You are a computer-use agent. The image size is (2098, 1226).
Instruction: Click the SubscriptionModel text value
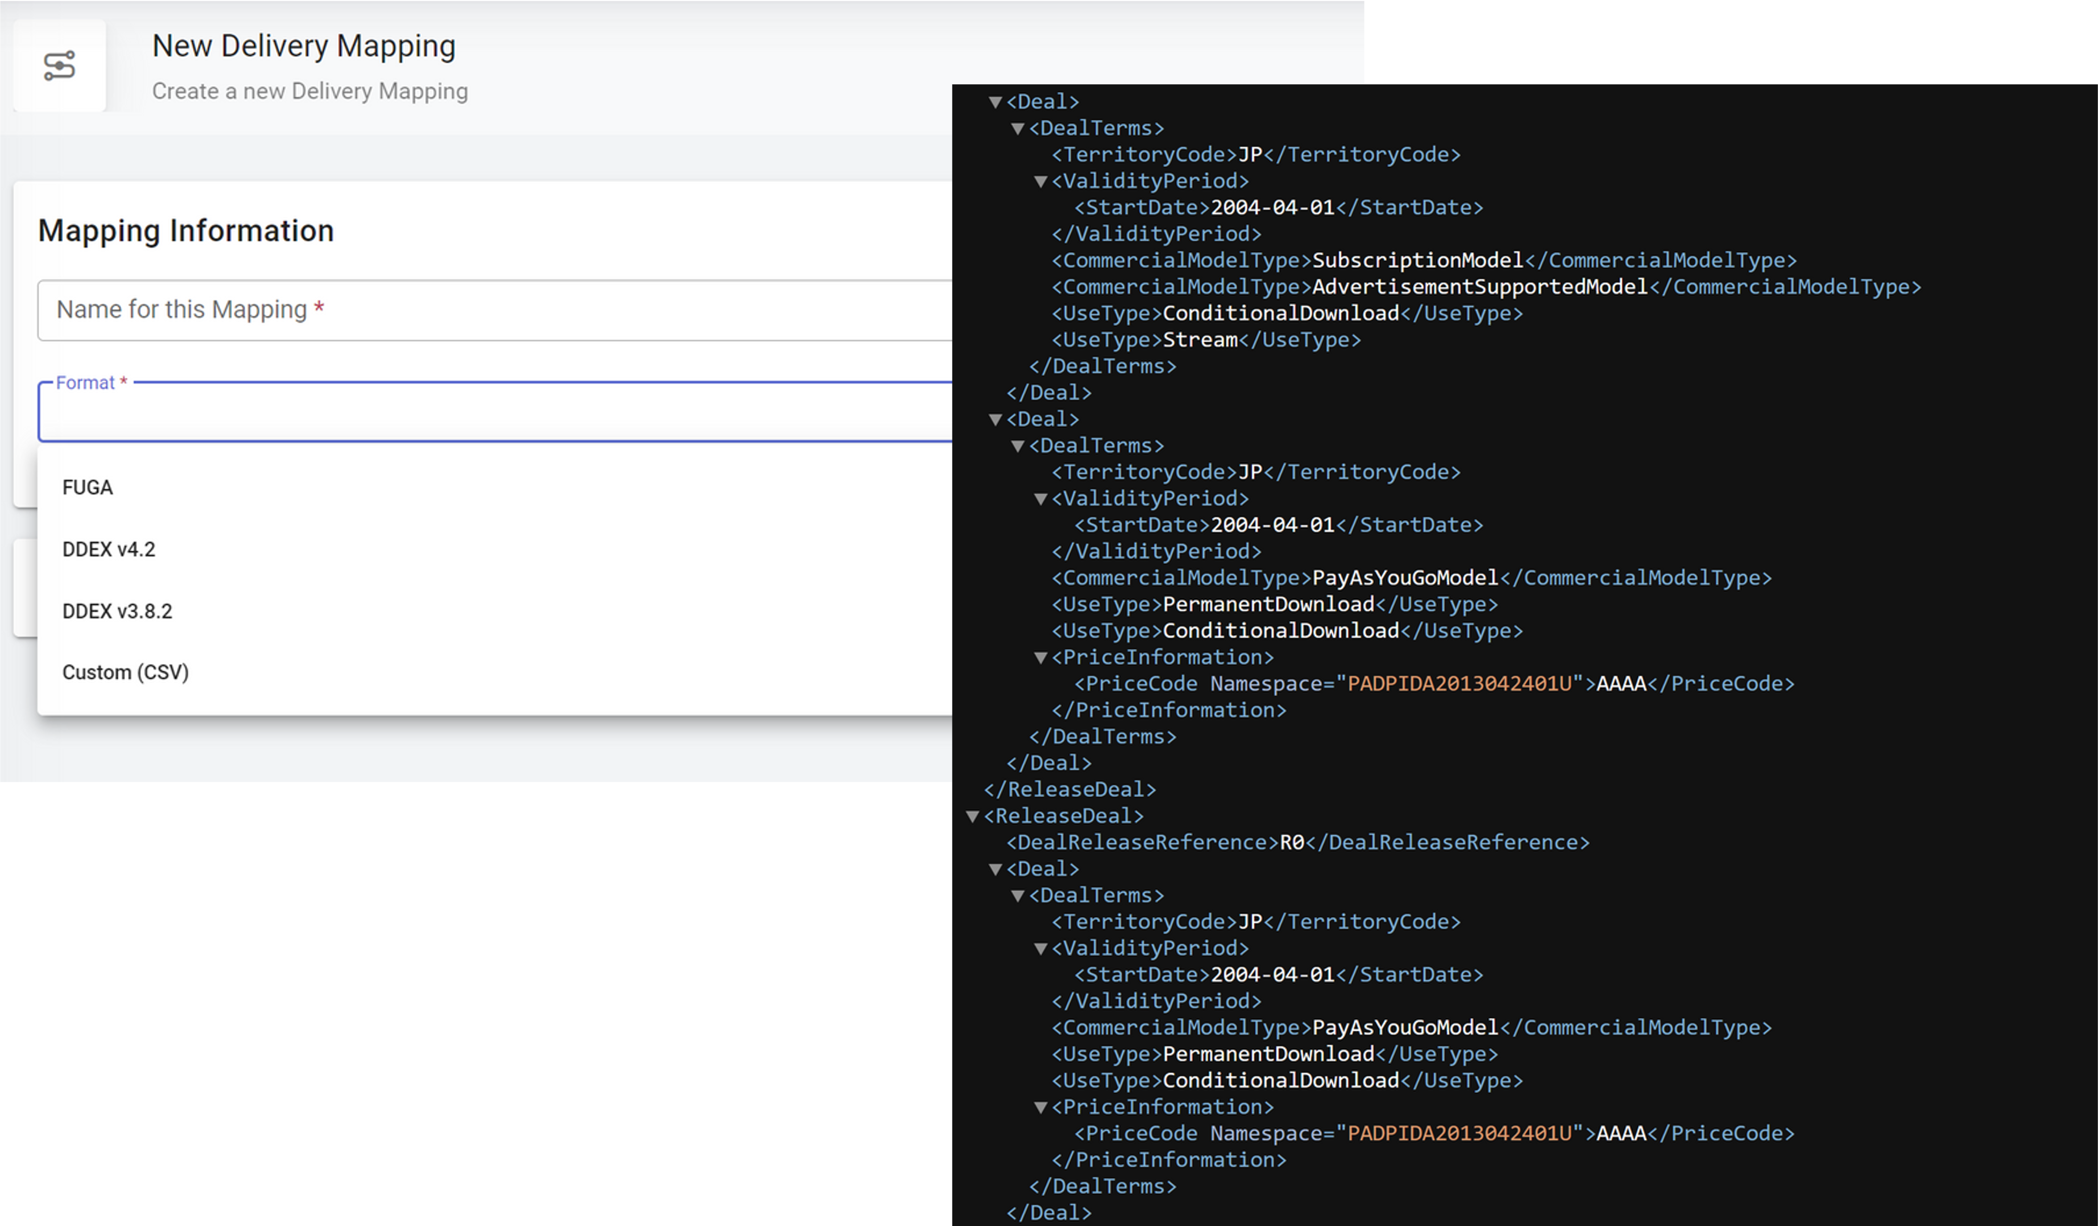[1417, 260]
